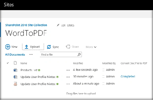Expand the More dropdown menu

[91, 47]
